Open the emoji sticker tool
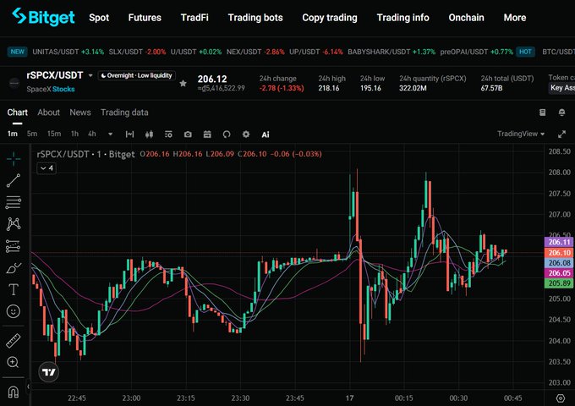 (x=14, y=311)
